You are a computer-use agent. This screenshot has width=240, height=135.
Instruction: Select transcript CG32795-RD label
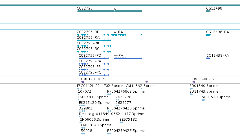tap(88, 32)
